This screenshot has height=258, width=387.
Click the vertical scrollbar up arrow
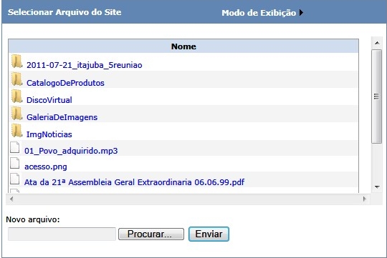(377, 43)
